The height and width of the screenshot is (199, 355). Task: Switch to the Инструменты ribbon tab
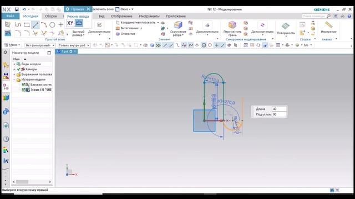pyautogui.click(x=149, y=16)
